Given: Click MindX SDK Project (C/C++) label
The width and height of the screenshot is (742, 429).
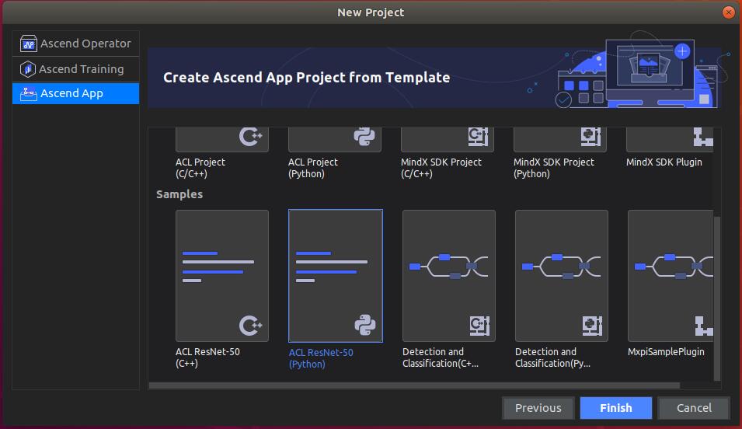Looking at the screenshot, I should coord(441,168).
